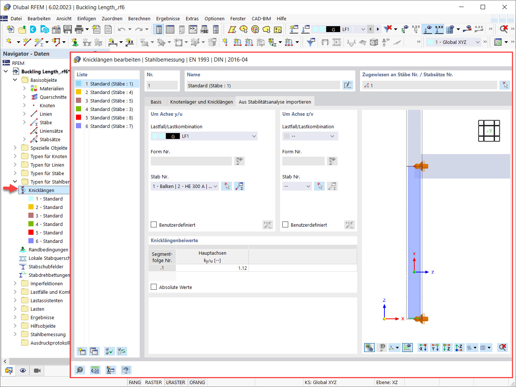The width and height of the screenshot is (516, 387).
Task: Select the new line tool icon
Action: [x=27, y=42]
